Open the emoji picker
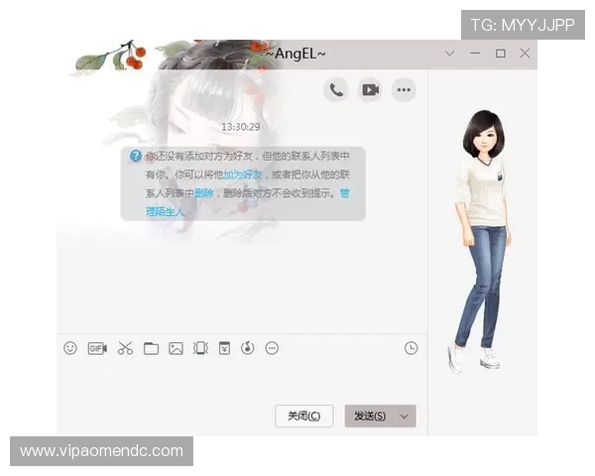The width and height of the screenshot is (595, 476). [x=70, y=348]
